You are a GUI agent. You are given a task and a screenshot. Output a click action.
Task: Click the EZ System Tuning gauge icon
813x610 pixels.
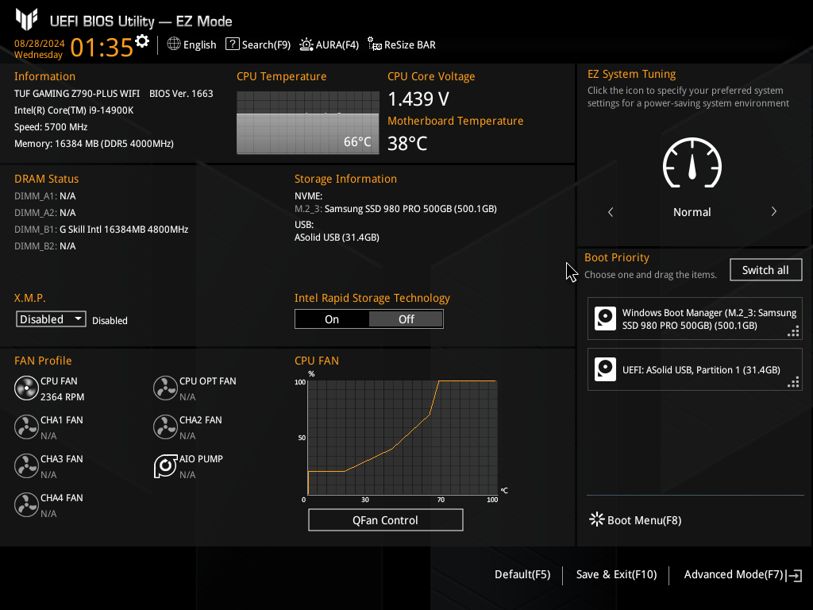click(x=692, y=165)
